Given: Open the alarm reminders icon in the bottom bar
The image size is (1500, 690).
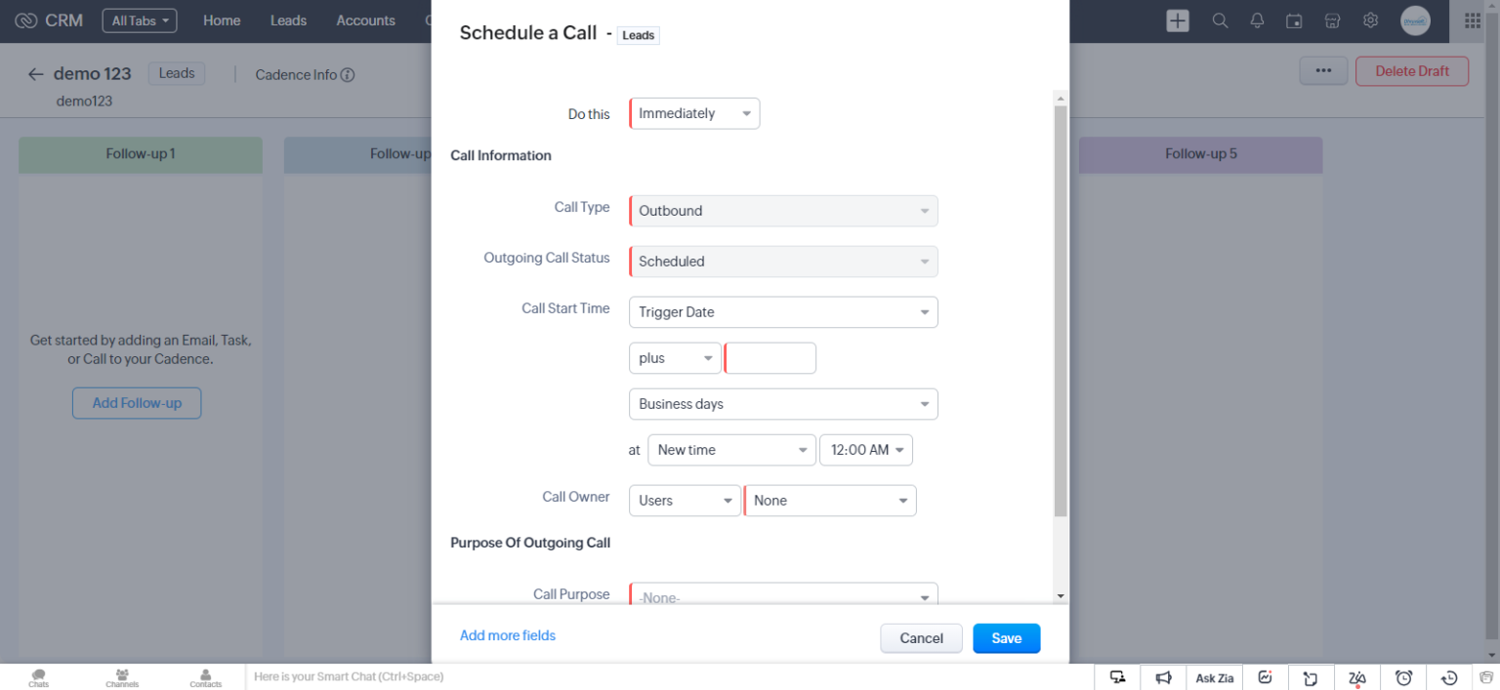Looking at the screenshot, I should [x=1403, y=676].
